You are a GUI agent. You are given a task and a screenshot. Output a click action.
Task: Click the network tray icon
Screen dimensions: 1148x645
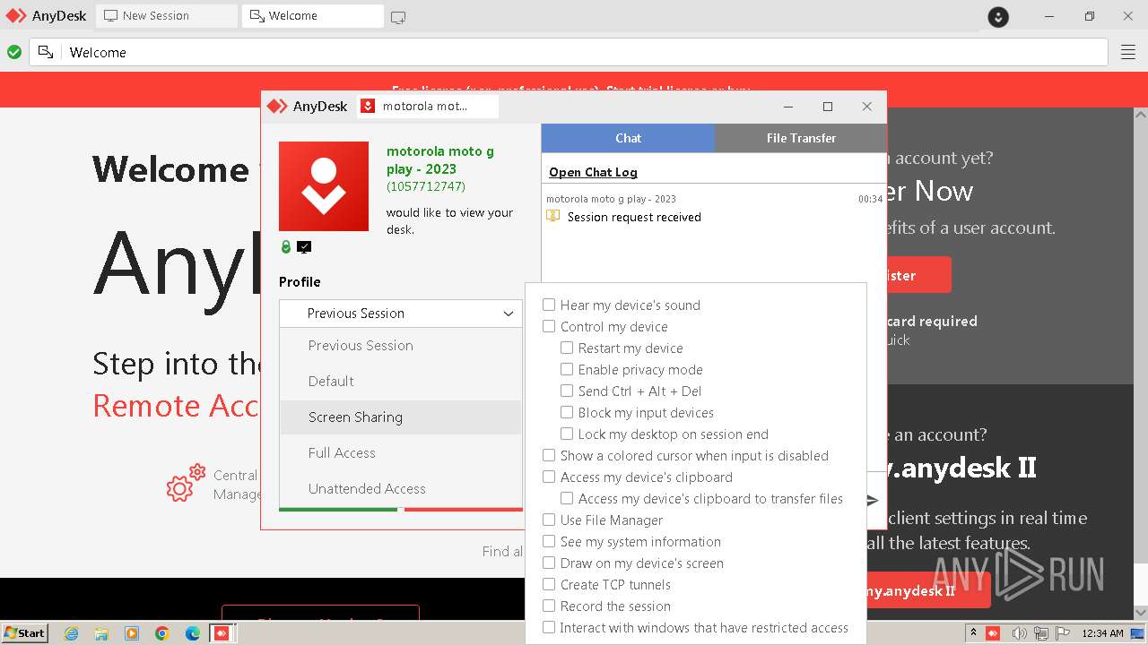pyautogui.click(x=1041, y=633)
